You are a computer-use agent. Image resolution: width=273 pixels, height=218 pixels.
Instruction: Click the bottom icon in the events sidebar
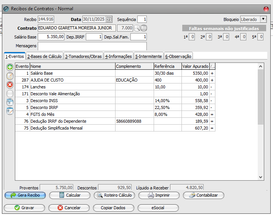click(10, 111)
